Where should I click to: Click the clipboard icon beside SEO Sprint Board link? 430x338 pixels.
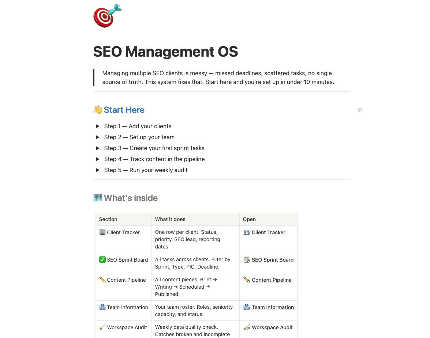[246, 259]
